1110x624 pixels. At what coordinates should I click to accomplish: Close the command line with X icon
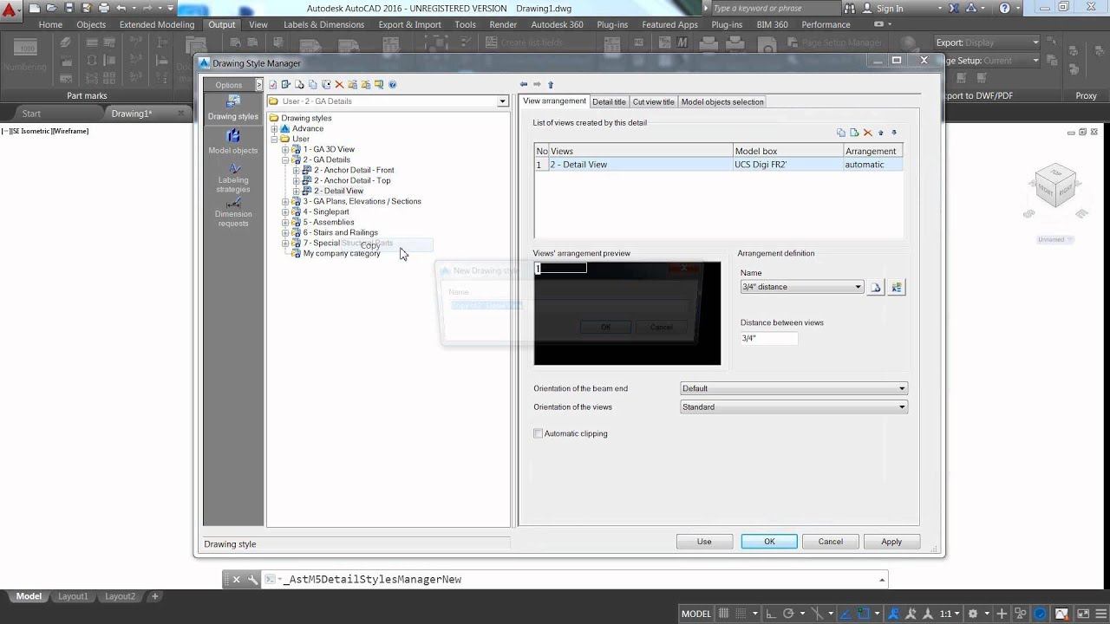pos(236,580)
